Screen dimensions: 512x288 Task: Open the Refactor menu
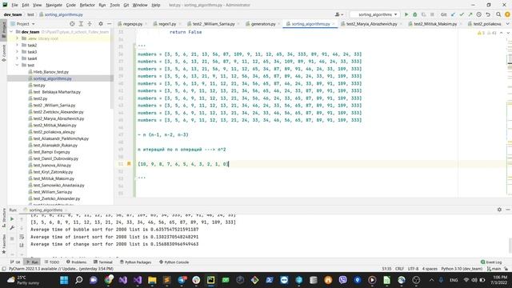[x=87, y=5]
